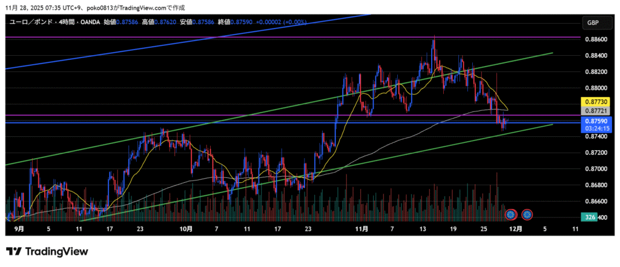Screen dimensions: 620x267
Task: Click the 9月 date on time axis
Action: coord(19,229)
